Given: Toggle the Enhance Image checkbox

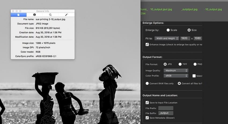Looking at the screenshot, I should pos(147,44).
